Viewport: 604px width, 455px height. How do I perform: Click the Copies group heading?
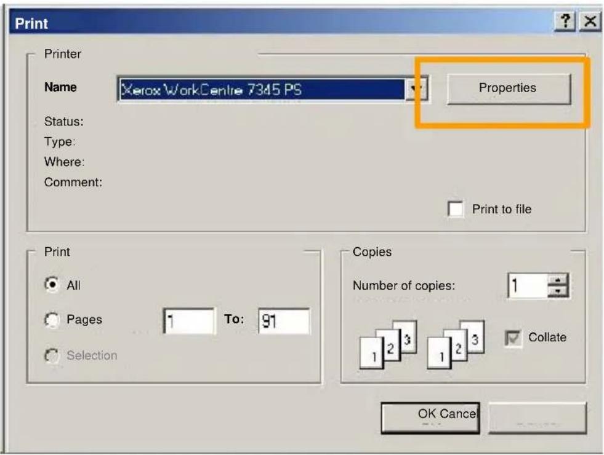tap(372, 252)
